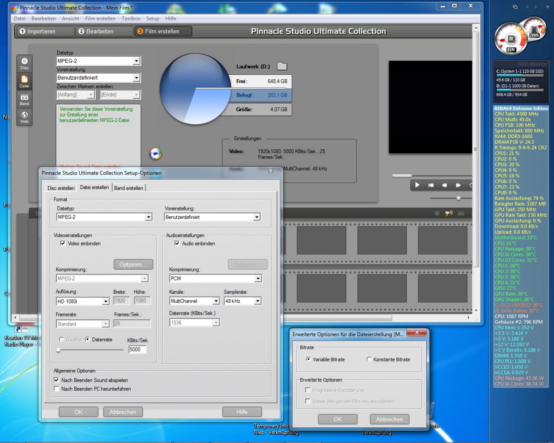This screenshot has height=443, width=554.
Task: Click video Optionen button
Action: point(133,264)
